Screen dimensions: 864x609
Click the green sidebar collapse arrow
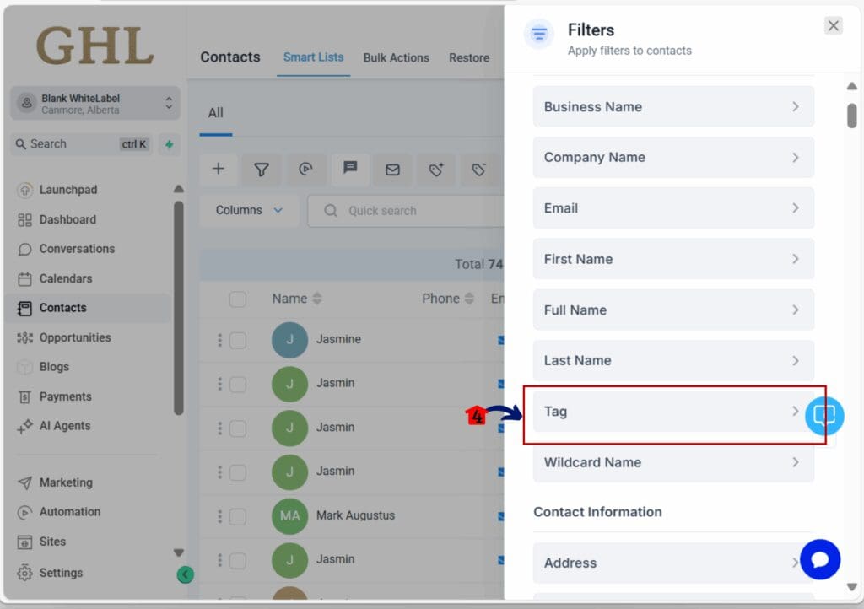pos(185,574)
